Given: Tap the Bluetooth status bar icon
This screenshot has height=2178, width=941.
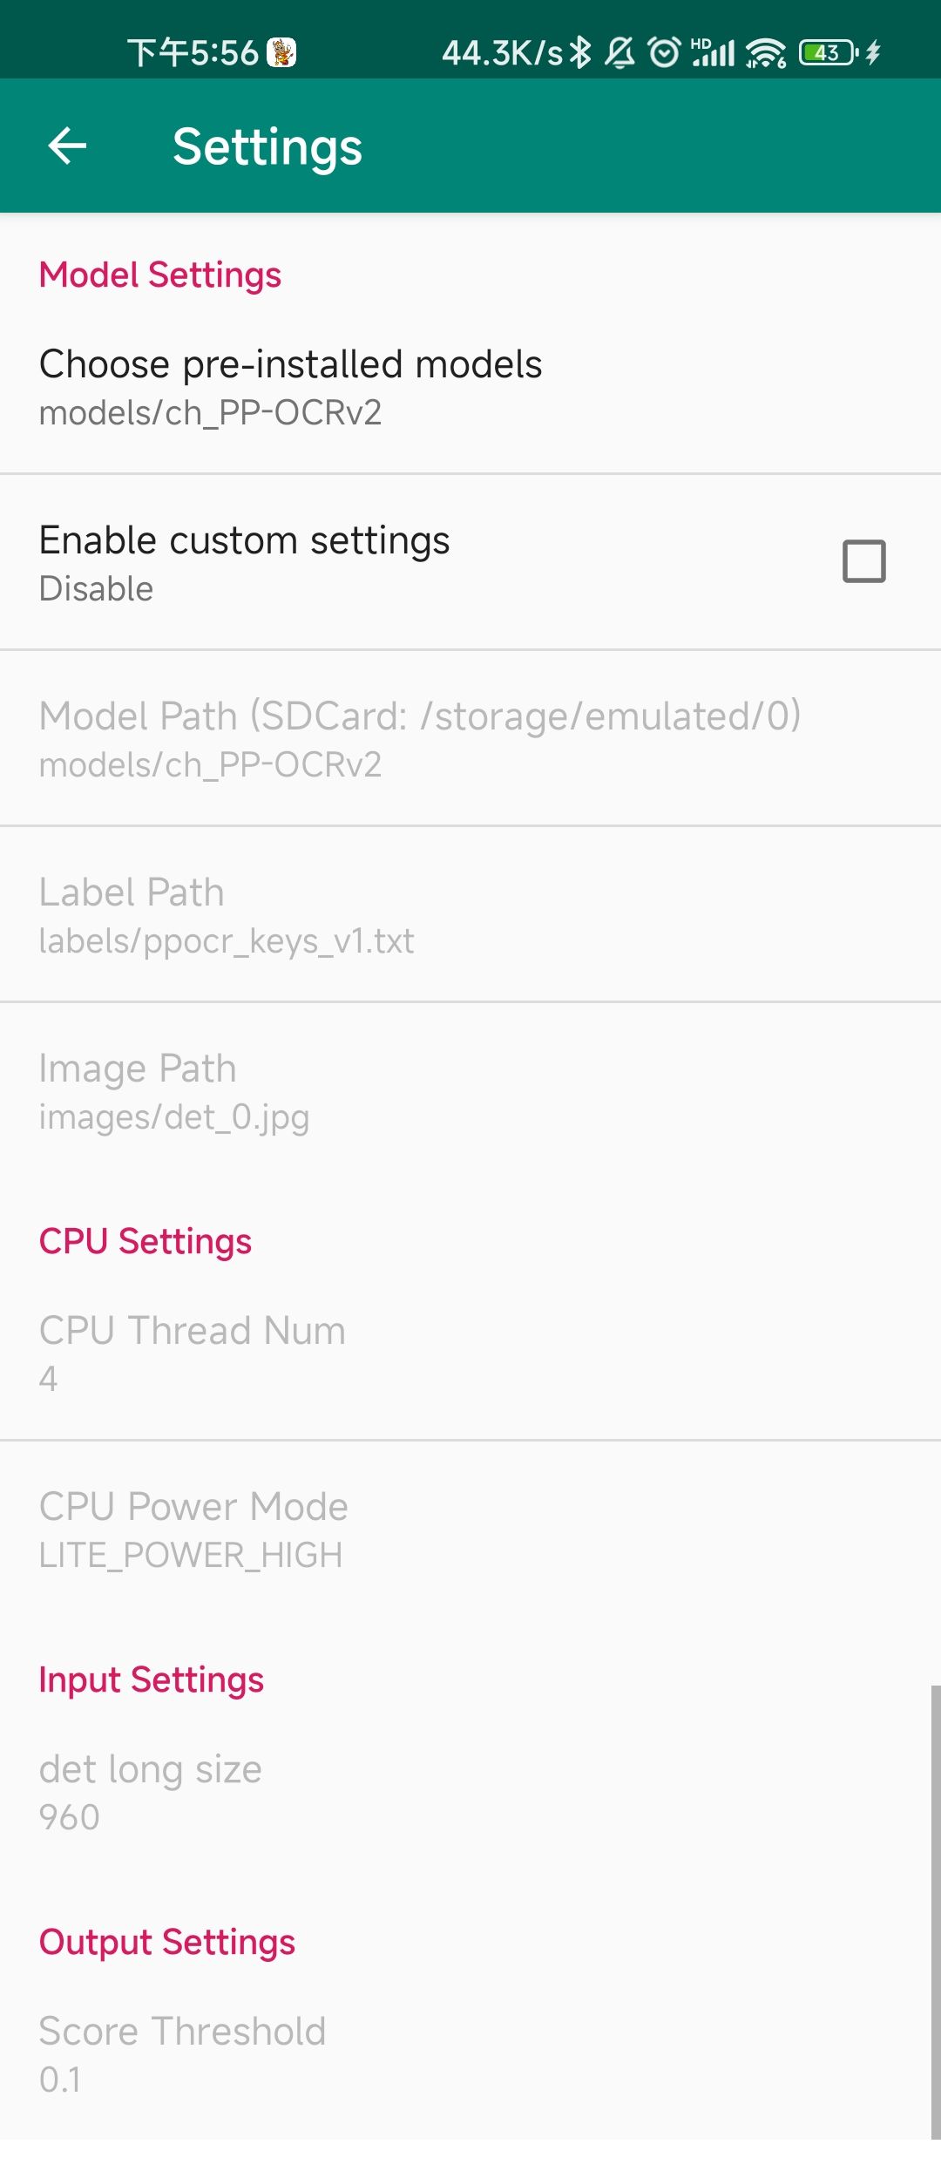Looking at the screenshot, I should point(580,53).
